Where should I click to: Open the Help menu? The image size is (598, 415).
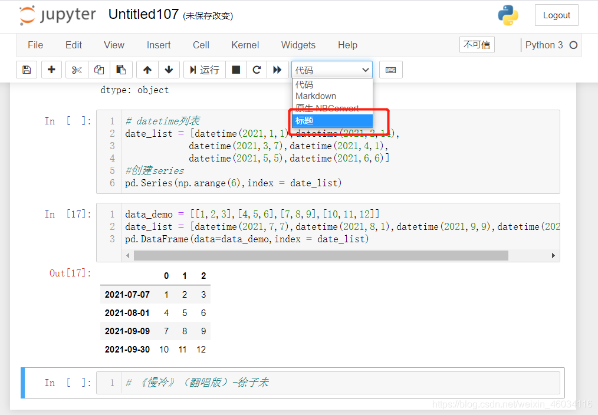(347, 45)
